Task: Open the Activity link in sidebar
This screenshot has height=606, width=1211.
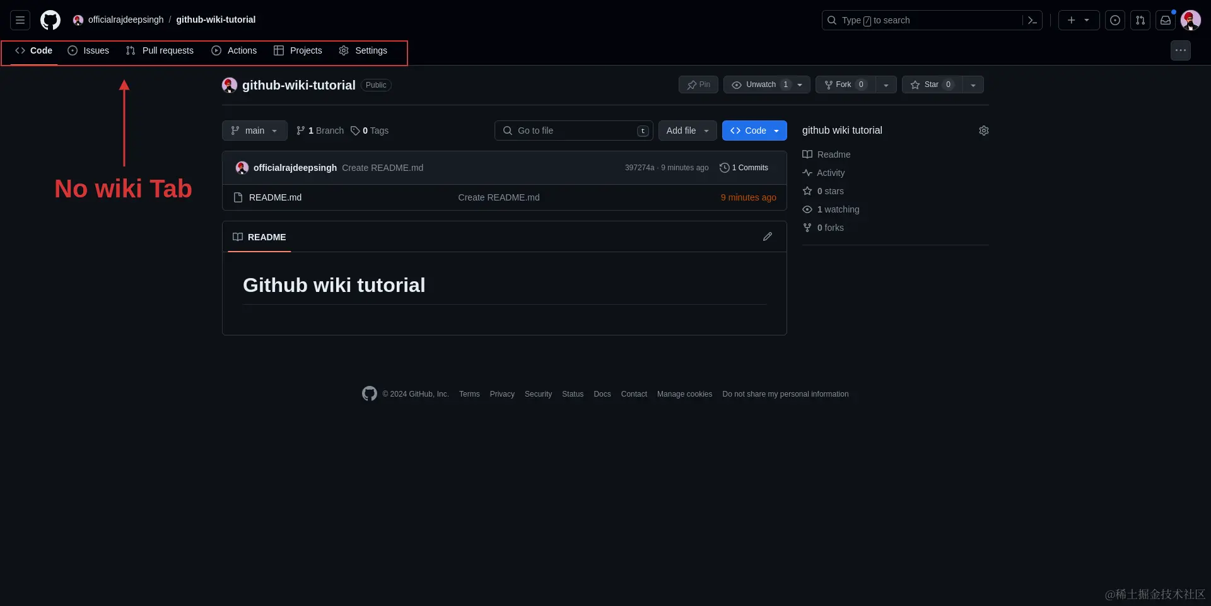Action: click(823, 173)
